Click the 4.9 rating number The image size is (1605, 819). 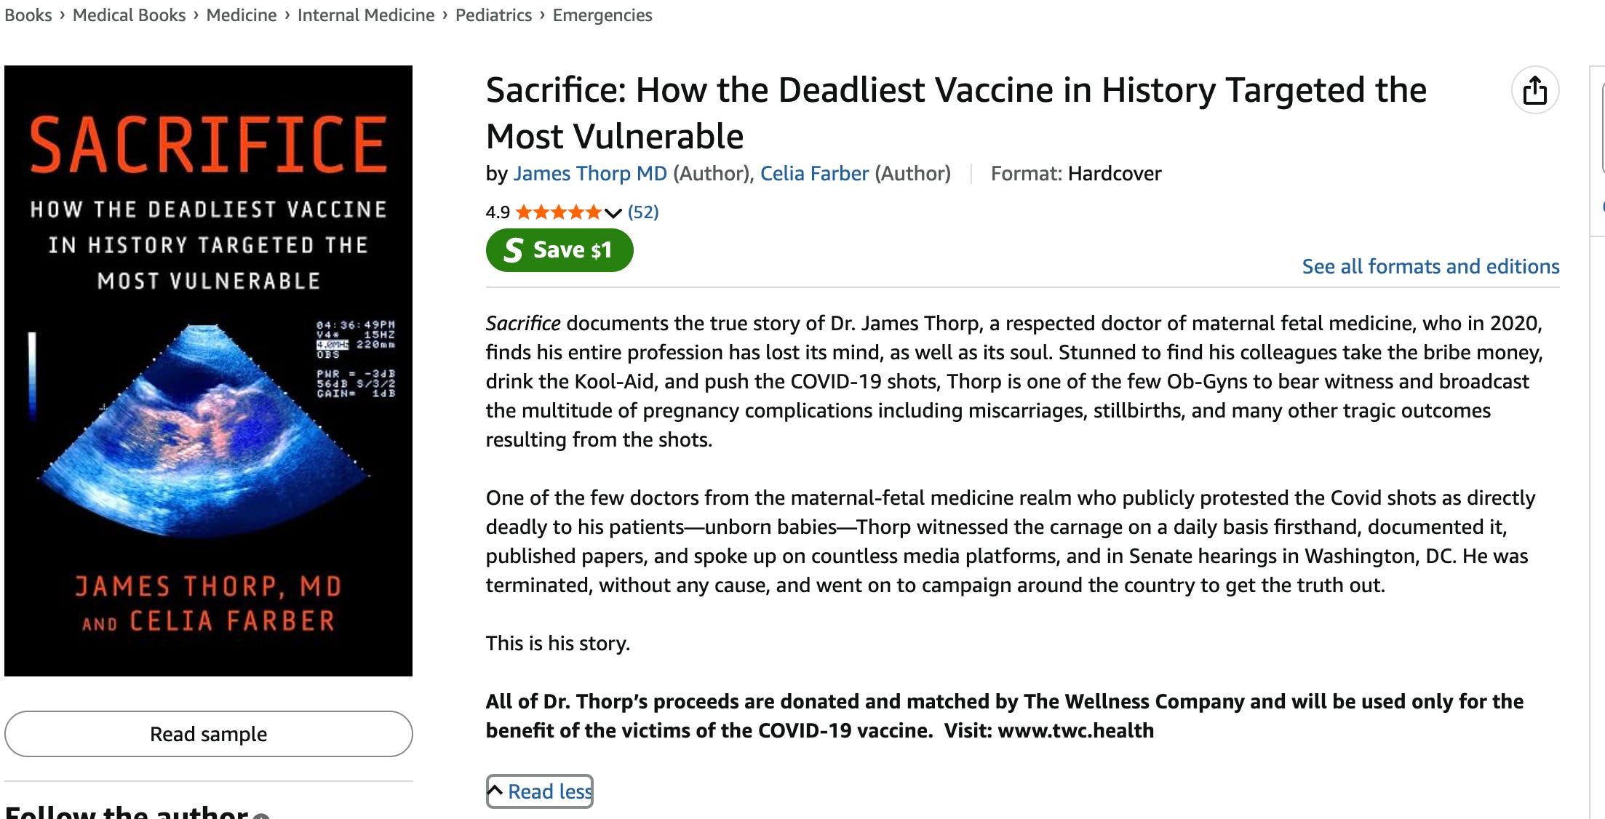498,212
